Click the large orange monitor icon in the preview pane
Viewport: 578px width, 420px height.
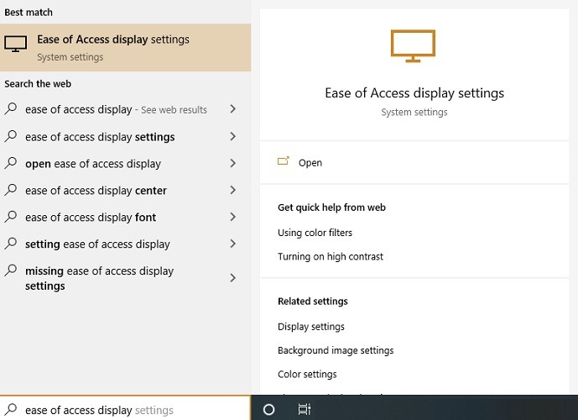(x=413, y=46)
